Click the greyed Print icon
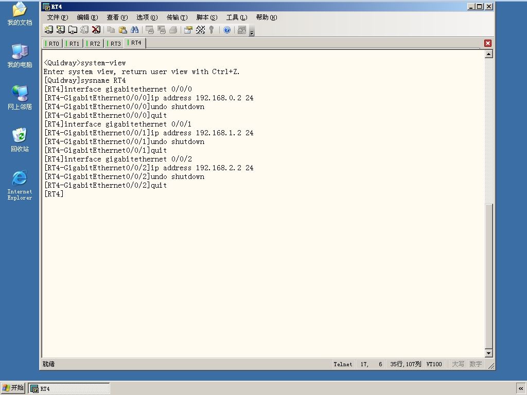Image resolution: width=527 pixels, height=395 pixels. pyautogui.click(x=173, y=30)
